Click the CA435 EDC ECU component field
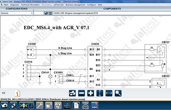This screenshot has width=171, height=110. tap(112, 13)
